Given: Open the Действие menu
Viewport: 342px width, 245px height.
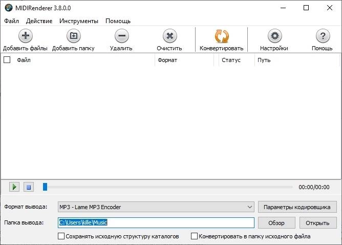Looking at the screenshot, I should 39,21.
